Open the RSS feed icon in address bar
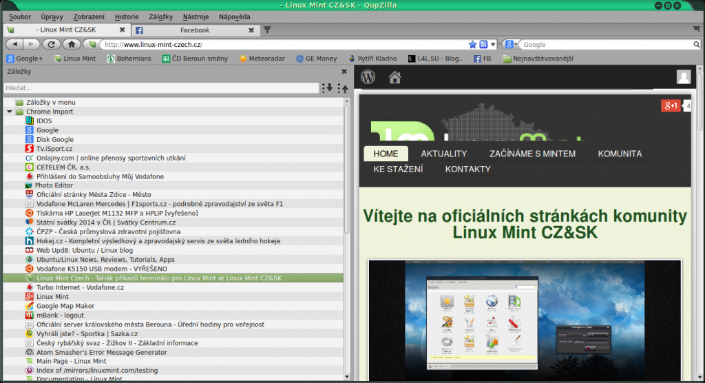Image resolution: width=705 pixels, height=383 pixels. pos(483,44)
